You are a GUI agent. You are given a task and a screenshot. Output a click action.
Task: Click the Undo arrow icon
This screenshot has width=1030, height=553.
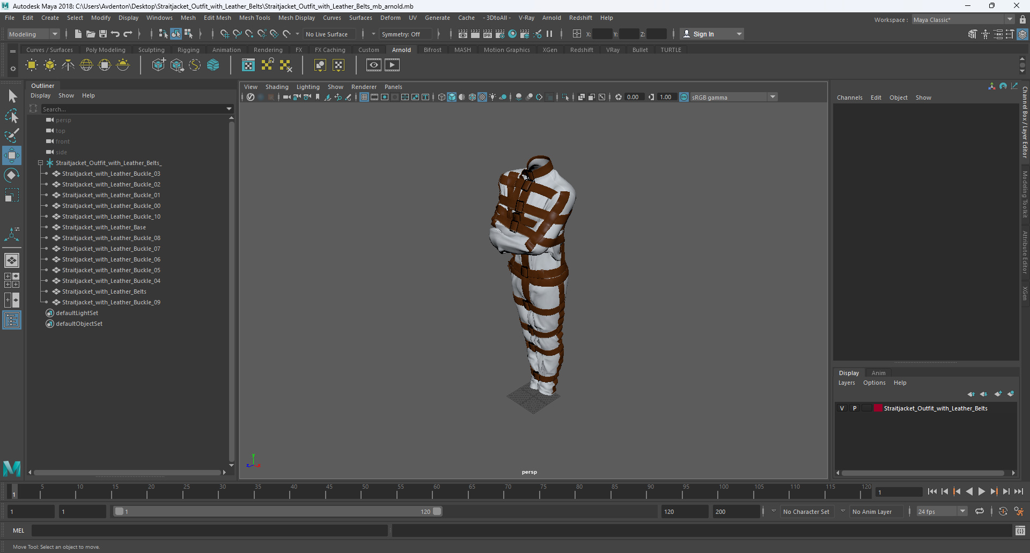pyautogui.click(x=115, y=34)
